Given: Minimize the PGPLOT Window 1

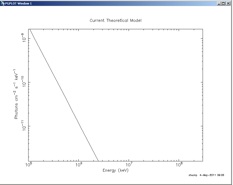Looking at the screenshot, I should pyautogui.click(x=219, y=3).
